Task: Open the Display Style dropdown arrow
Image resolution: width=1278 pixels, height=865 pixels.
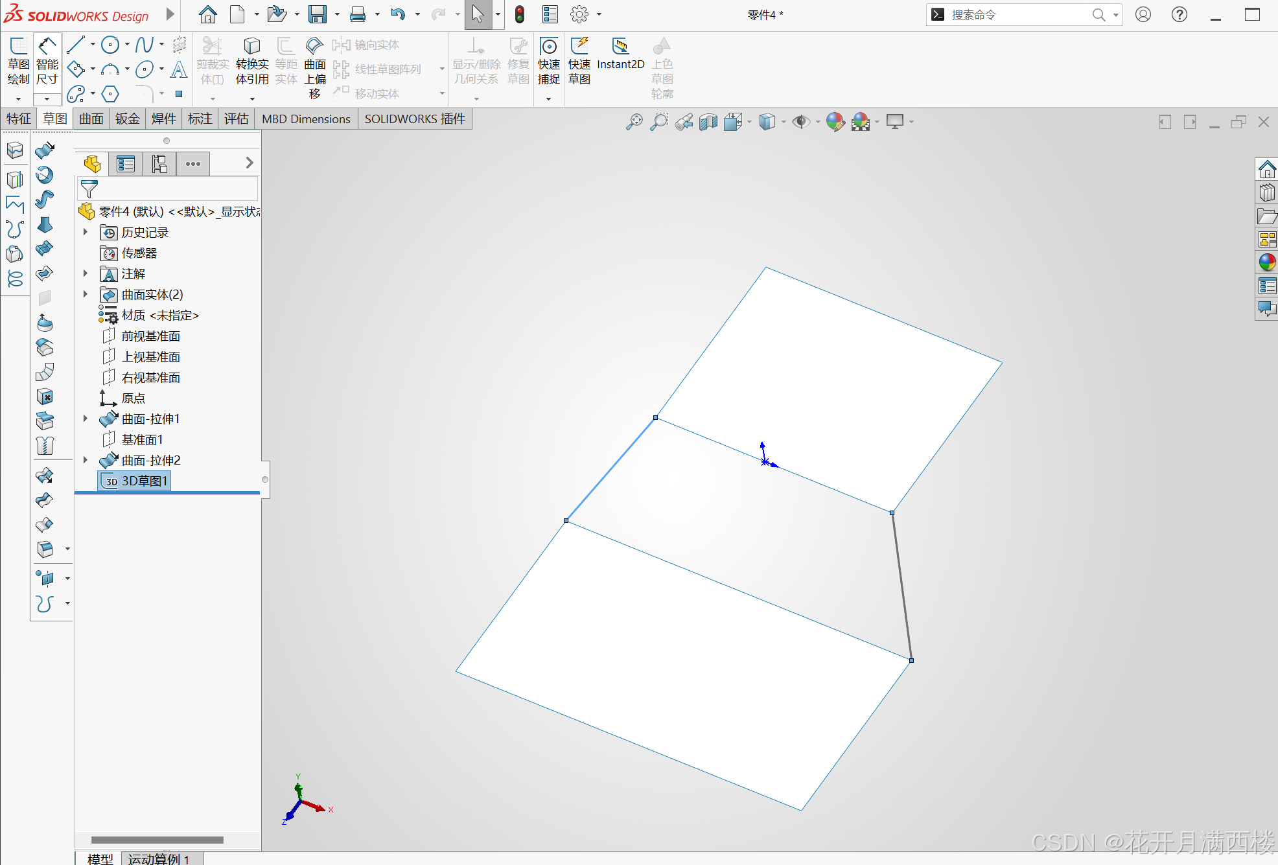Action: point(784,122)
